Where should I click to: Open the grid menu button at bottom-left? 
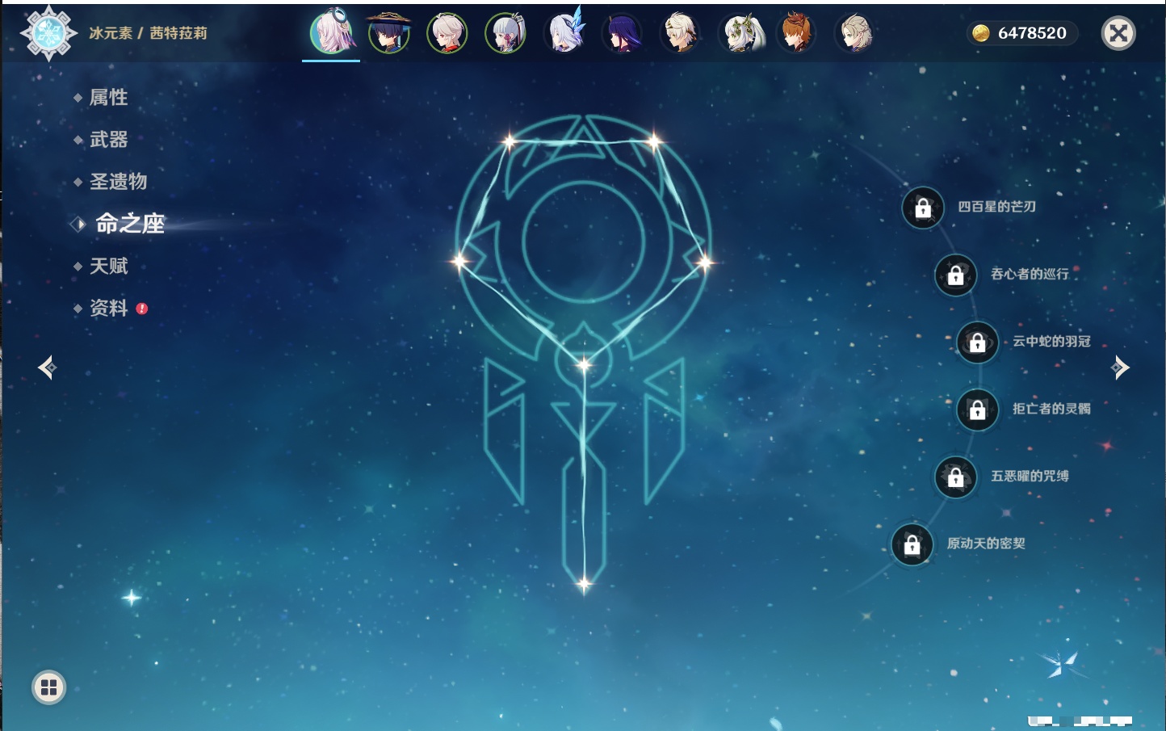pyautogui.click(x=48, y=687)
